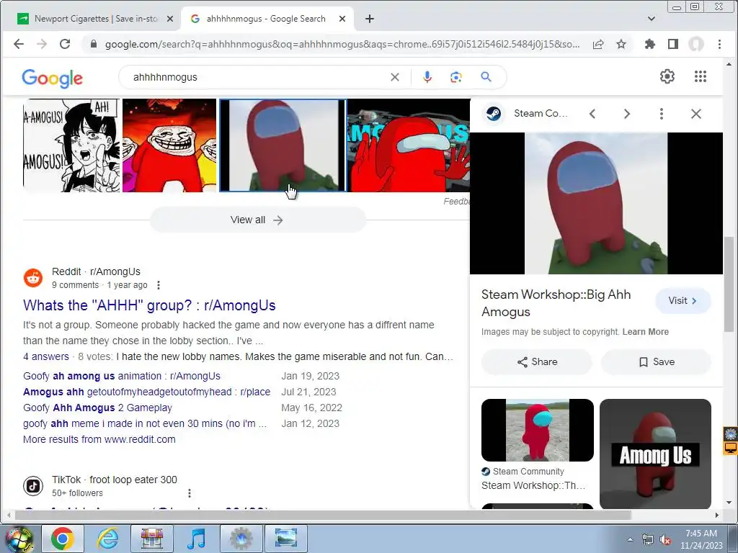Click the horizontal page scrollbar
This screenshot has height=553, width=738.
pyautogui.click(x=322, y=516)
